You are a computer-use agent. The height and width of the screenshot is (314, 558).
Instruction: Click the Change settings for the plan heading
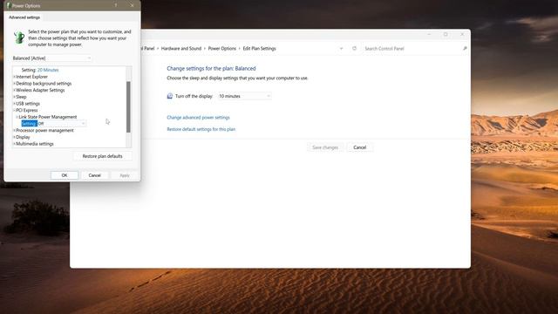click(211, 68)
